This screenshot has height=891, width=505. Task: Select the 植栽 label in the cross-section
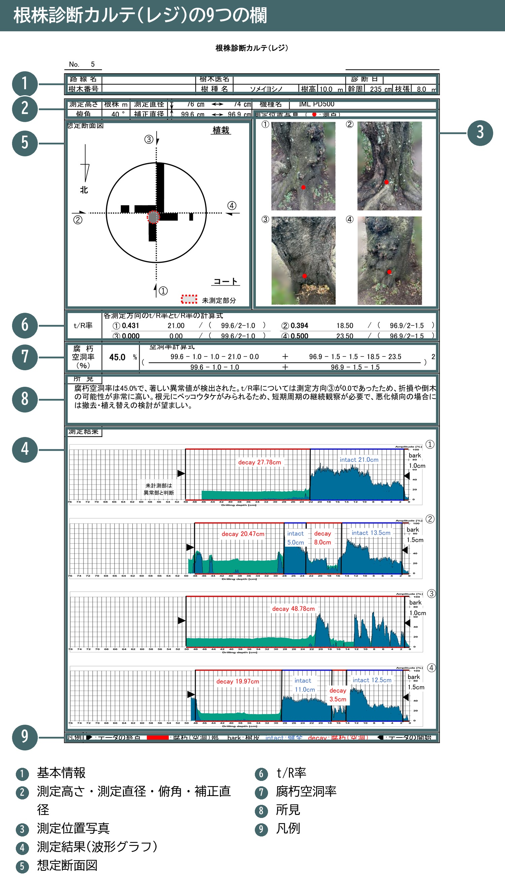click(x=221, y=130)
